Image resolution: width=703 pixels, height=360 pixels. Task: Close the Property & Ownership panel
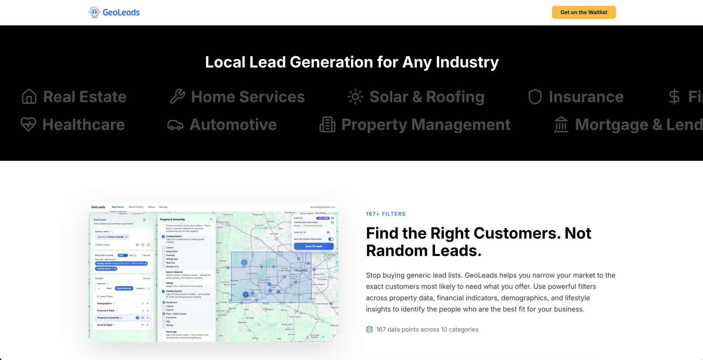click(211, 219)
